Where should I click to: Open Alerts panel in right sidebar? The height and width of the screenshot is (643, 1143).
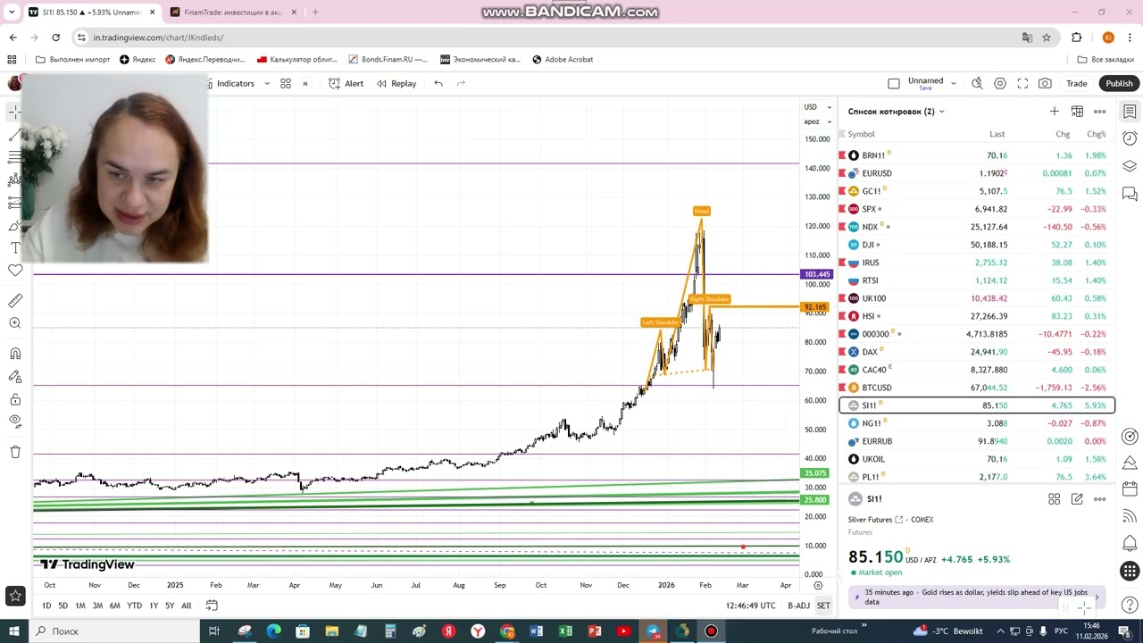[x=1130, y=138]
